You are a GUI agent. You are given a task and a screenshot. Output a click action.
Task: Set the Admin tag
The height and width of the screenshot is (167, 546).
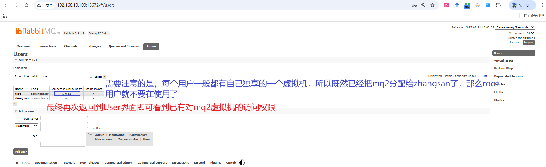click(100, 135)
